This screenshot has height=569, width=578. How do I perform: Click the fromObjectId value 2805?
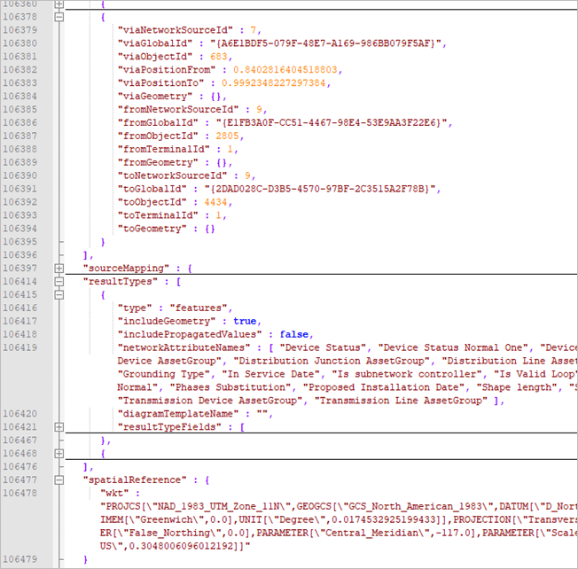coord(227,136)
